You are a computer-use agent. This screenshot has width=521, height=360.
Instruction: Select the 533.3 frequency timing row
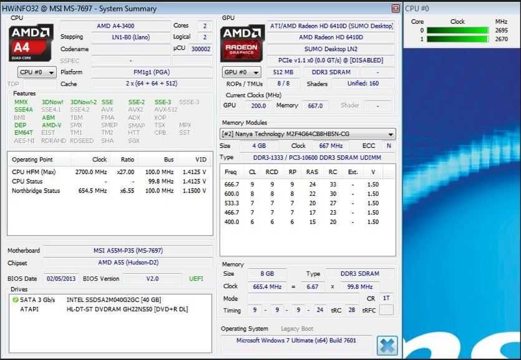click(302, 203)
